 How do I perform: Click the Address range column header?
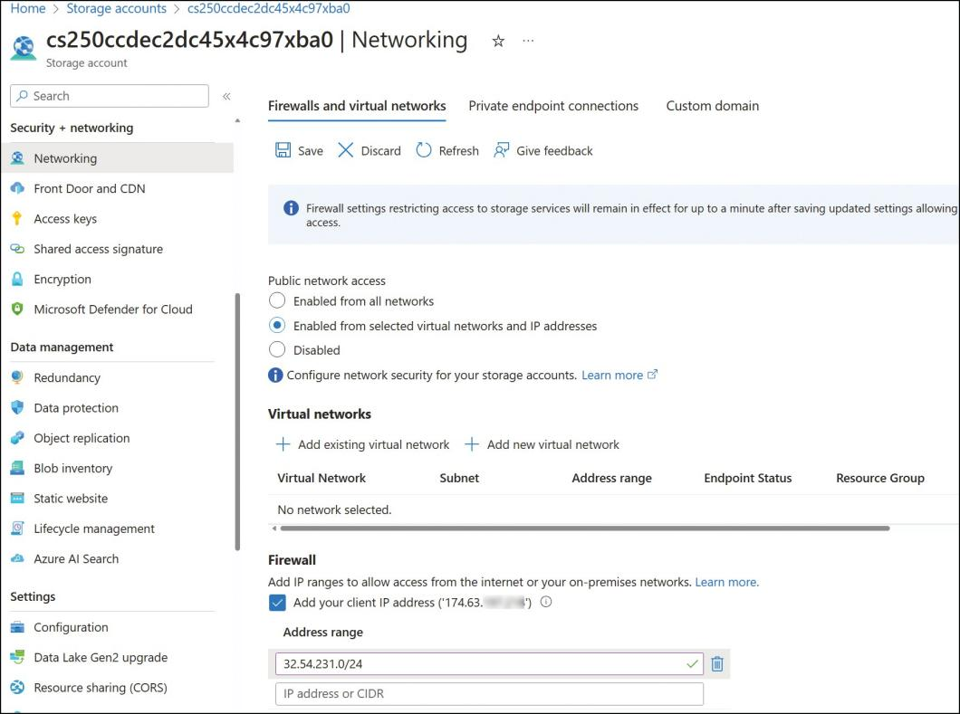611,478
